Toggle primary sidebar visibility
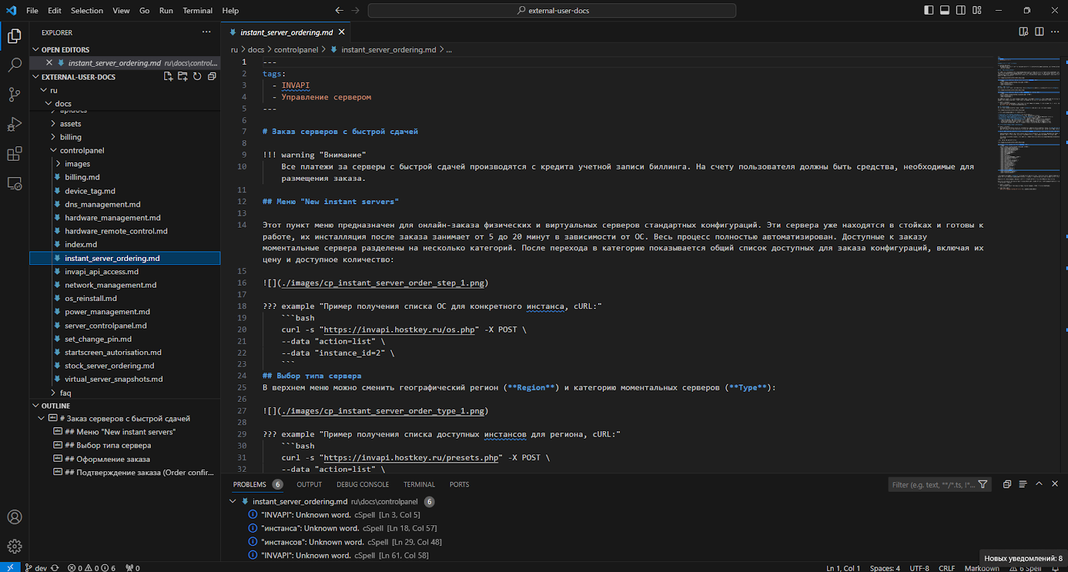1068x572 pixels. click(928, 10)
